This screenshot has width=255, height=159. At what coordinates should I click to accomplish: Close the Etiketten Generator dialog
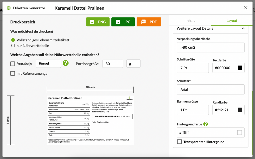(246, 8)
